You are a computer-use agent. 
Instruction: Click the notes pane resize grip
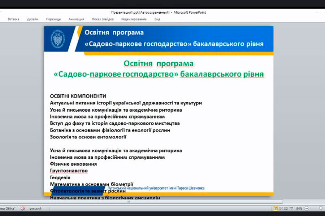pos(129,202)
